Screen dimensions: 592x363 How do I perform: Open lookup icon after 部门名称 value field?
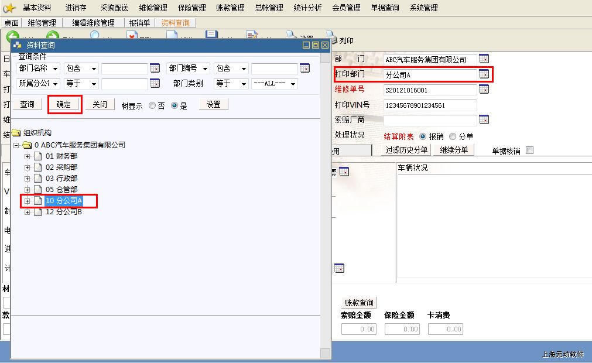(x=155, y=69)
